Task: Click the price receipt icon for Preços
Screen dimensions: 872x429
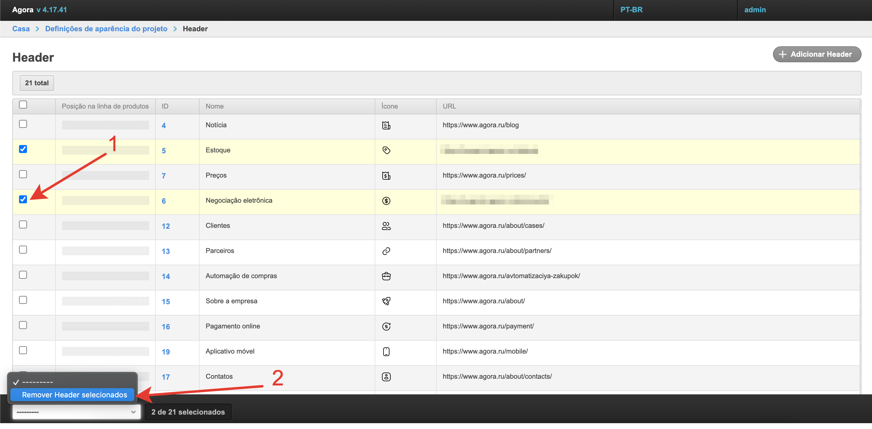Action: (386, 176)
